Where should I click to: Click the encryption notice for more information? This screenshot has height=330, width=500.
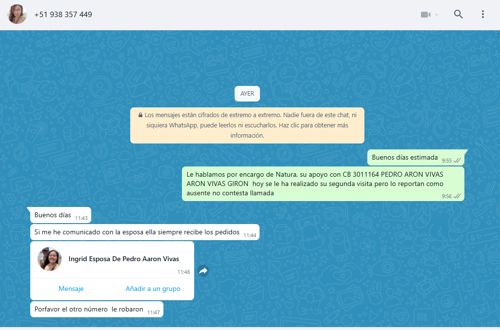coord(247,125)
